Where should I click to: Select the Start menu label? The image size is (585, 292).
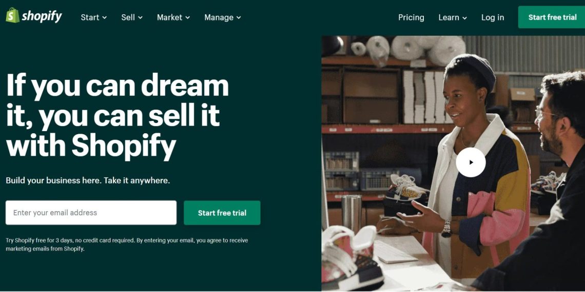(90, 17)
